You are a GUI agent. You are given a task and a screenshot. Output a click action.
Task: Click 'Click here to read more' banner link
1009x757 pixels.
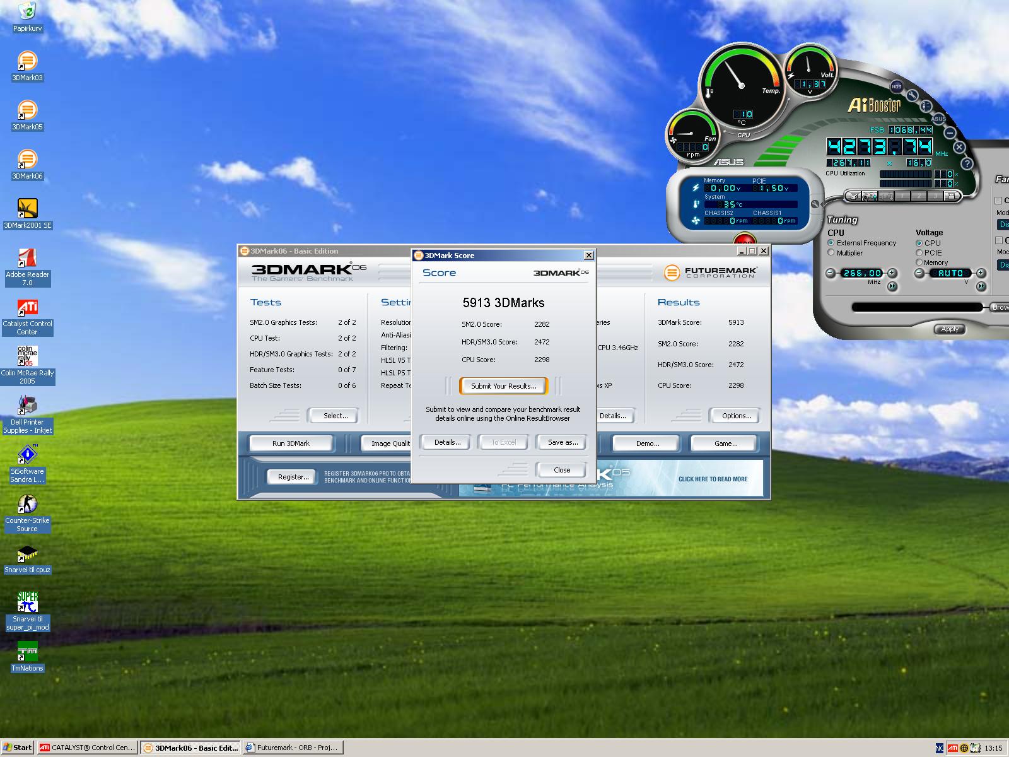coord(713,479)
